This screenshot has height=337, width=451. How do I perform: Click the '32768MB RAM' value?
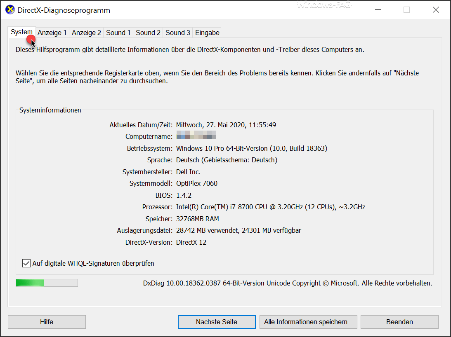[197, 219]
